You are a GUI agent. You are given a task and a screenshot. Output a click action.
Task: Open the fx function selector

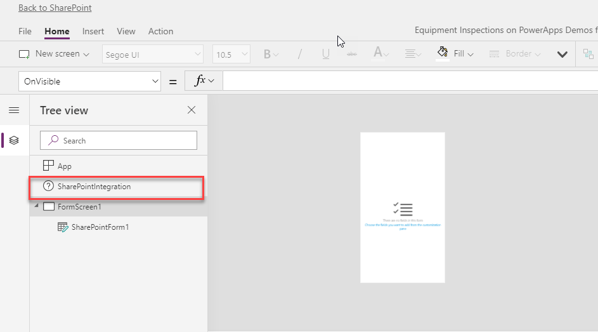tap(204, 81)
